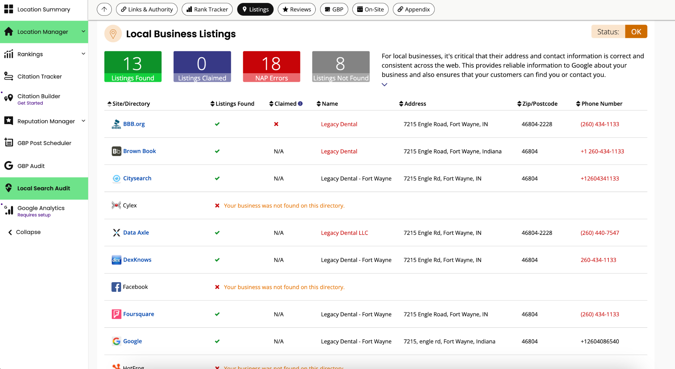Click the 18 NAP Errors tile
675x369 pixels.
click(x=271, y=67)
